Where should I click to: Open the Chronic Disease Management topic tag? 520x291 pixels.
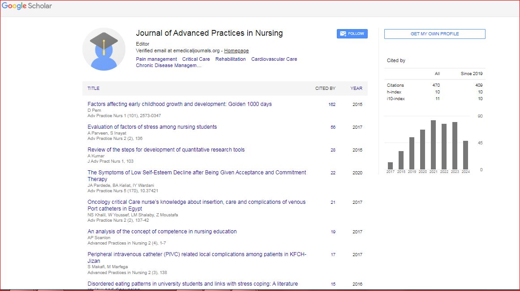(x=168, y=66)
